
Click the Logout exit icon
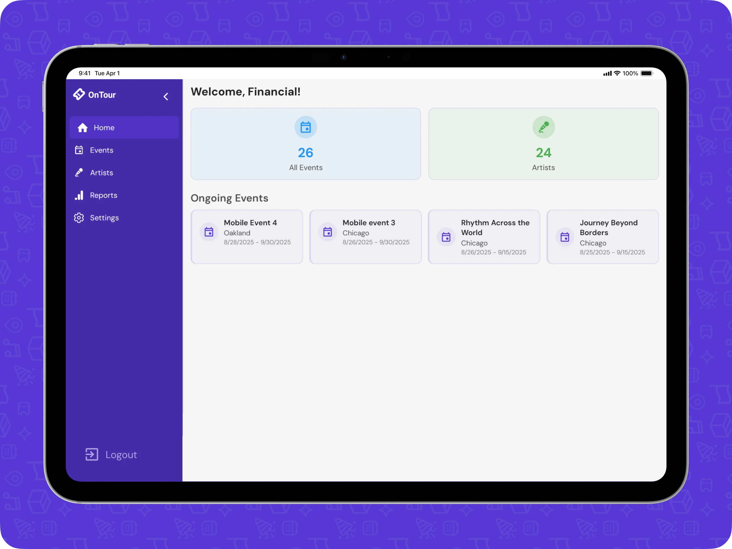(92, 454)
